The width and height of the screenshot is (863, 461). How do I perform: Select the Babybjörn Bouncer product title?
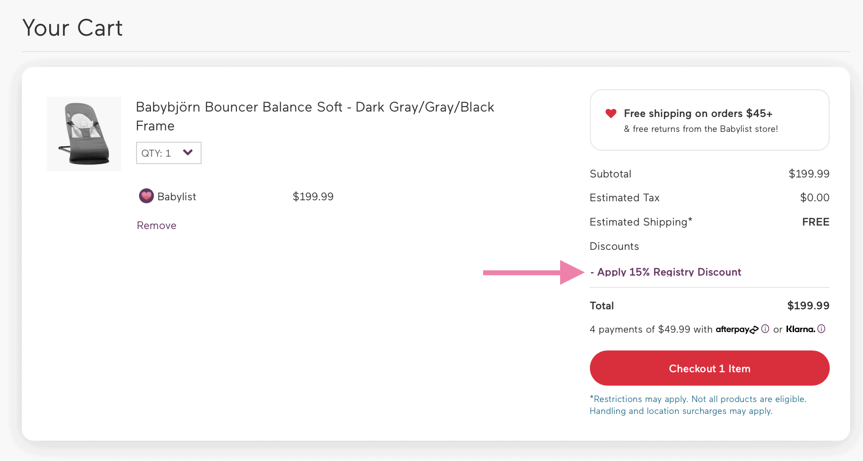click(x=315, y=116)
